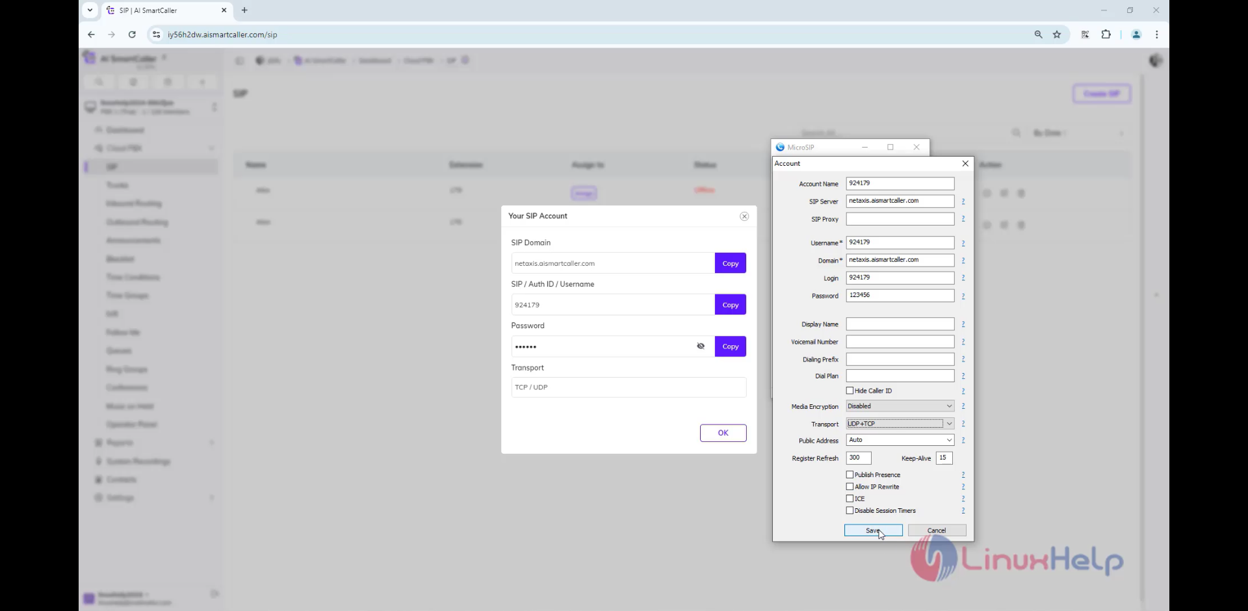The image size is (1248, 611).
Task: Check the ICE option
Action: click(x=850, y=499)
